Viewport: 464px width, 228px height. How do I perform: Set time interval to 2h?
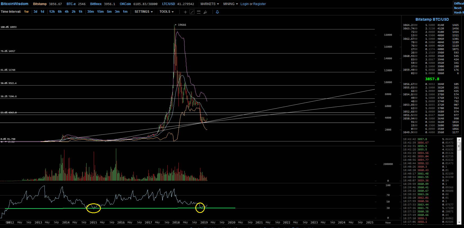(74, 12)
